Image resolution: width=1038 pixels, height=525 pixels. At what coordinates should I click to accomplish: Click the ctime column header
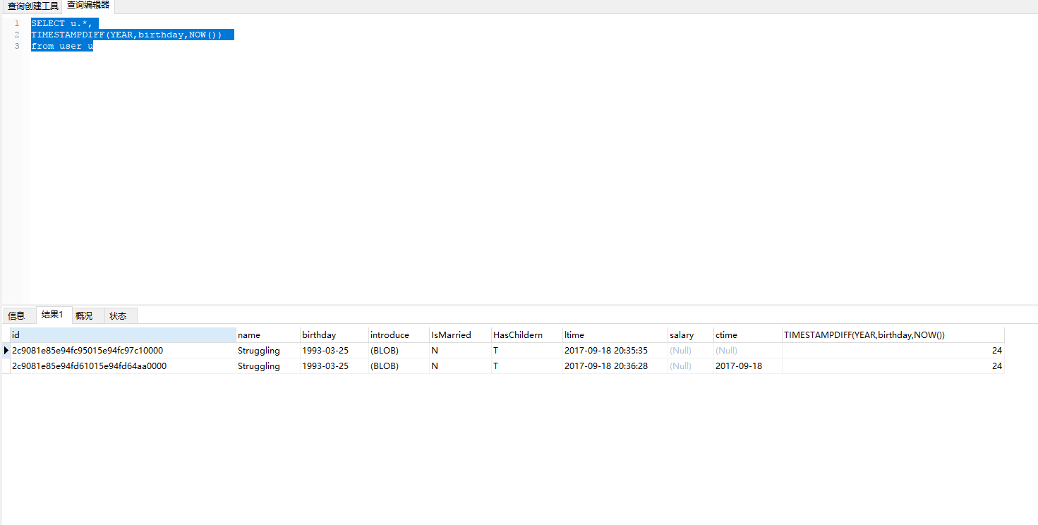click(x=748, y=335)
